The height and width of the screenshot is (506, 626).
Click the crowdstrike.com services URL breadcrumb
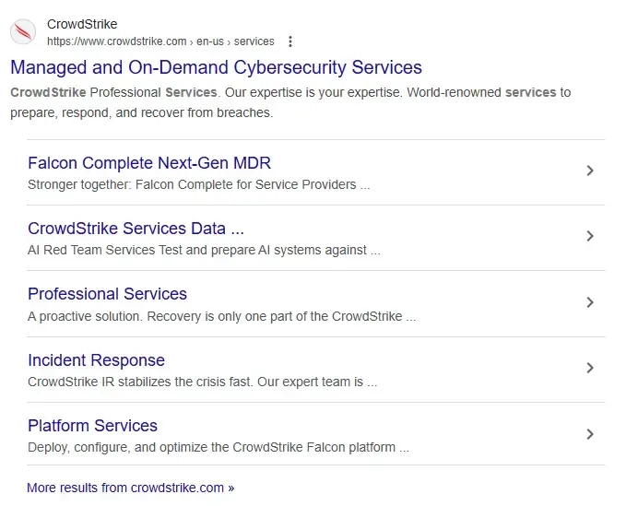pos(160,41)
